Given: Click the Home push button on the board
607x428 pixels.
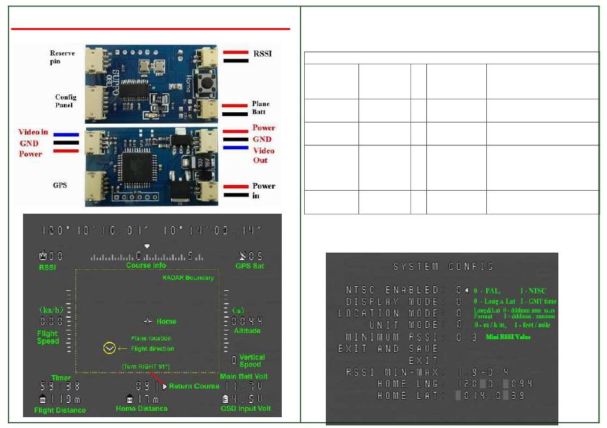Looking at the screenshot, I should (206, 84).
